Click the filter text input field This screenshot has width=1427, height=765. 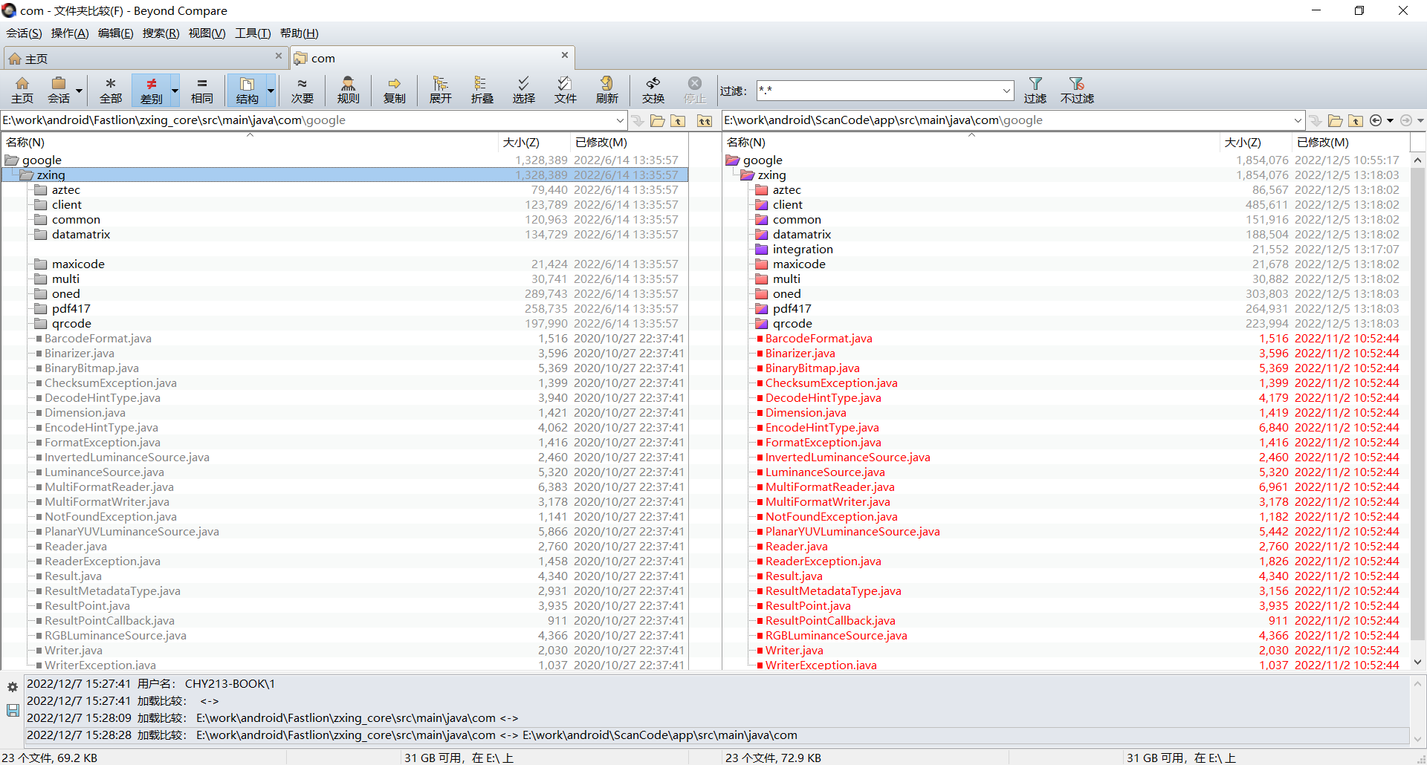(x=878, y=91)
